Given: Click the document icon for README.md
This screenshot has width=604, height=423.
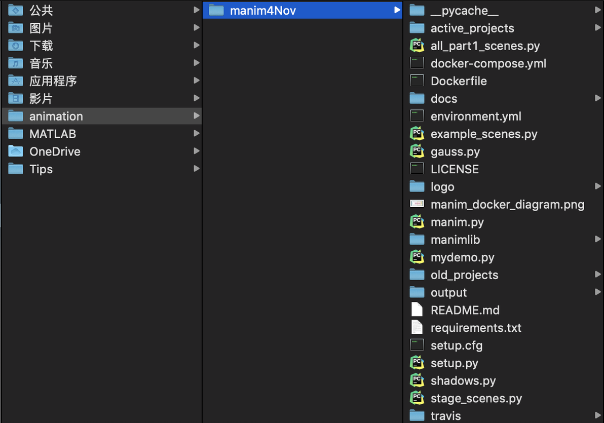Looking at the screenshot, I should (417, 310).
